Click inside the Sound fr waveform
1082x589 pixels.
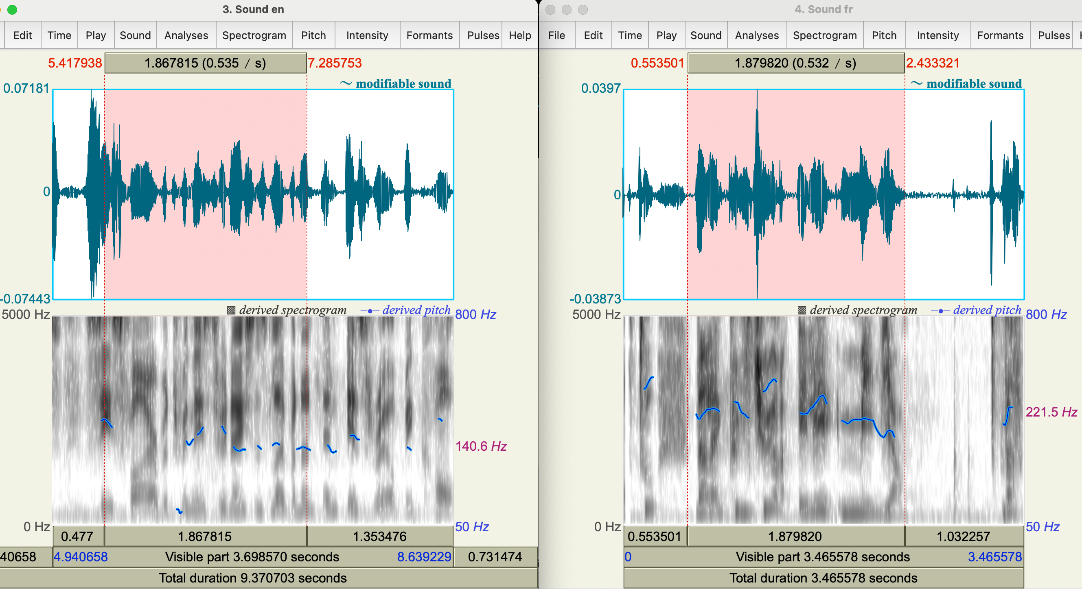click(824, 194)
